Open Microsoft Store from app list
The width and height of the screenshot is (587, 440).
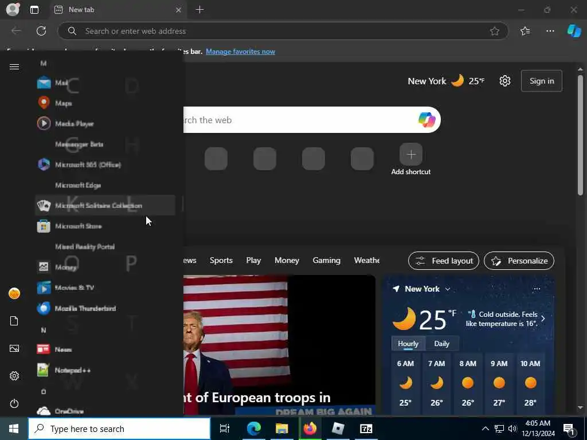click(x=105, y=226)
